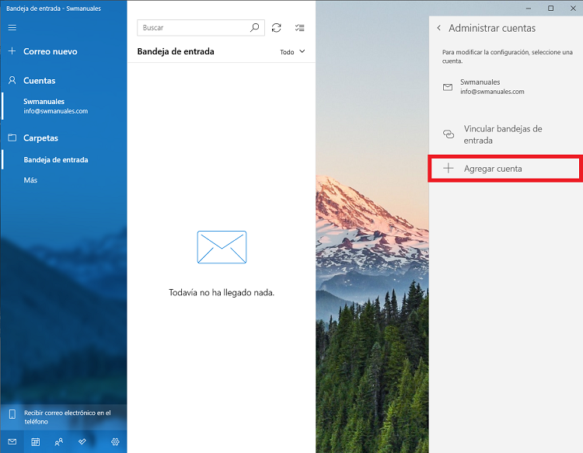This screenshot has width=583, height=453.
Task: Go back from Administrar cuentas panel
Action: 439,28
